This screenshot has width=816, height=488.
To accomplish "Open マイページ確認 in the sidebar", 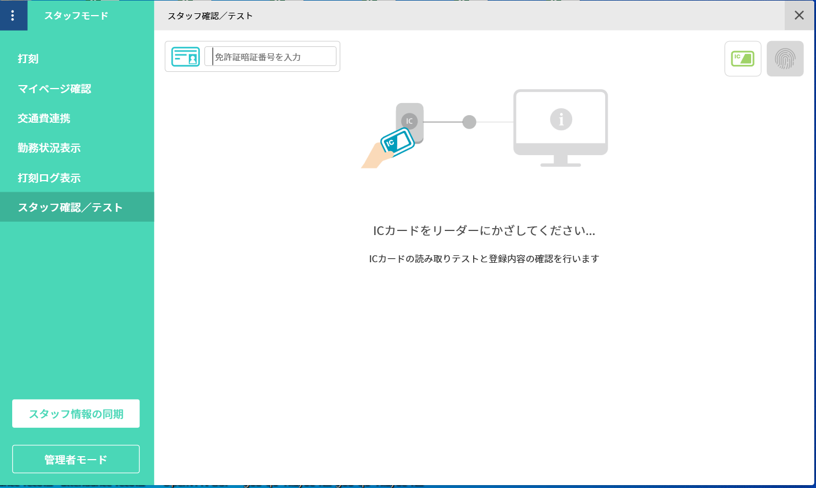I will (x=77, y=89).
